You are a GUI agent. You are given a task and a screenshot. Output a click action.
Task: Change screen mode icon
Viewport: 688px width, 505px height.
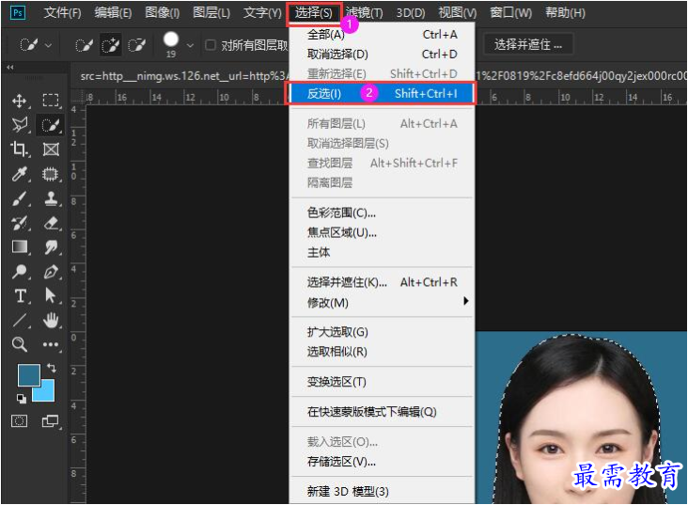[50, 421]
